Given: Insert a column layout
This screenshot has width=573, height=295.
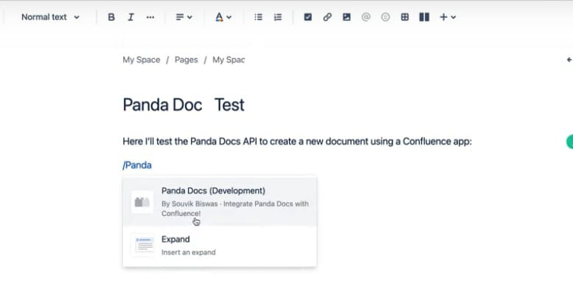Looking at the screenshot, I should [x=424, y=17].
